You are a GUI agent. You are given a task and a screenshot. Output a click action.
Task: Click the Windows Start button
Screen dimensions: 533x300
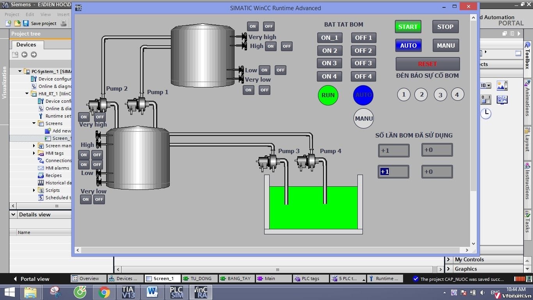click(x=9, y=292)
